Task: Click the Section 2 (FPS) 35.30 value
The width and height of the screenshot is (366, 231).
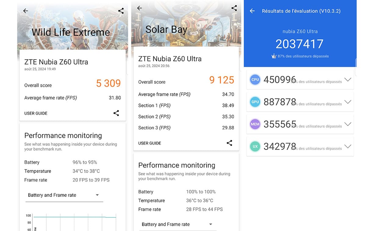Action: [228, 117]
